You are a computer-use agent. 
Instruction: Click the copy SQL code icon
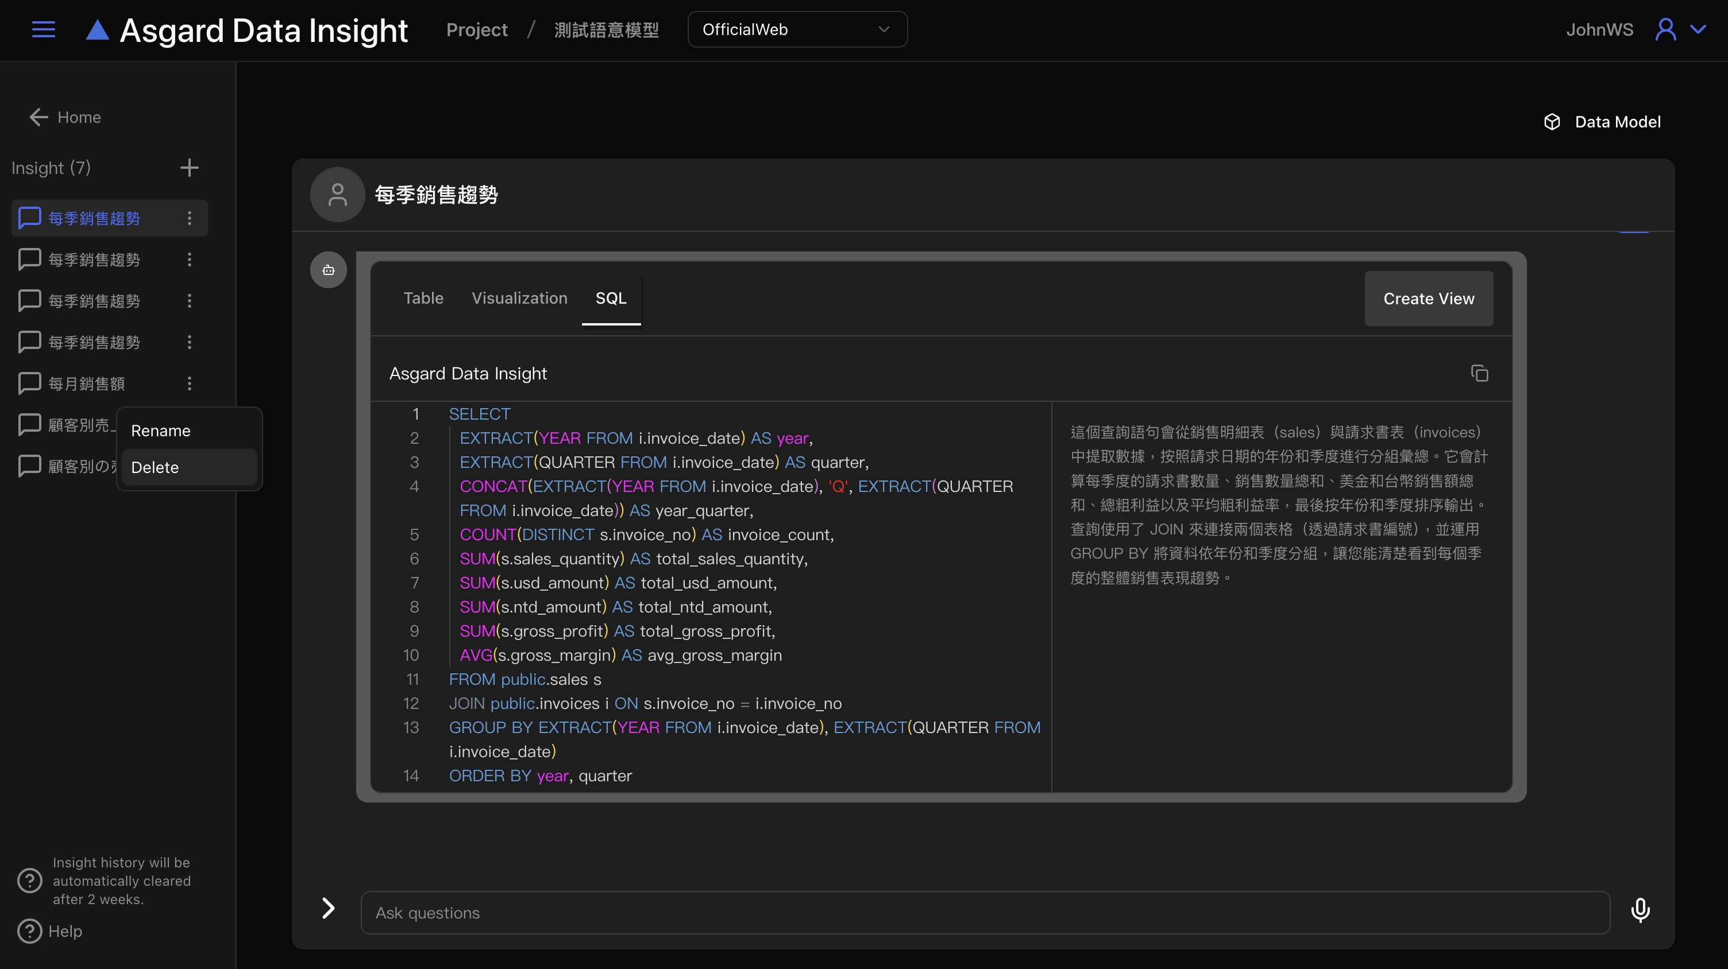(1479, 373)
